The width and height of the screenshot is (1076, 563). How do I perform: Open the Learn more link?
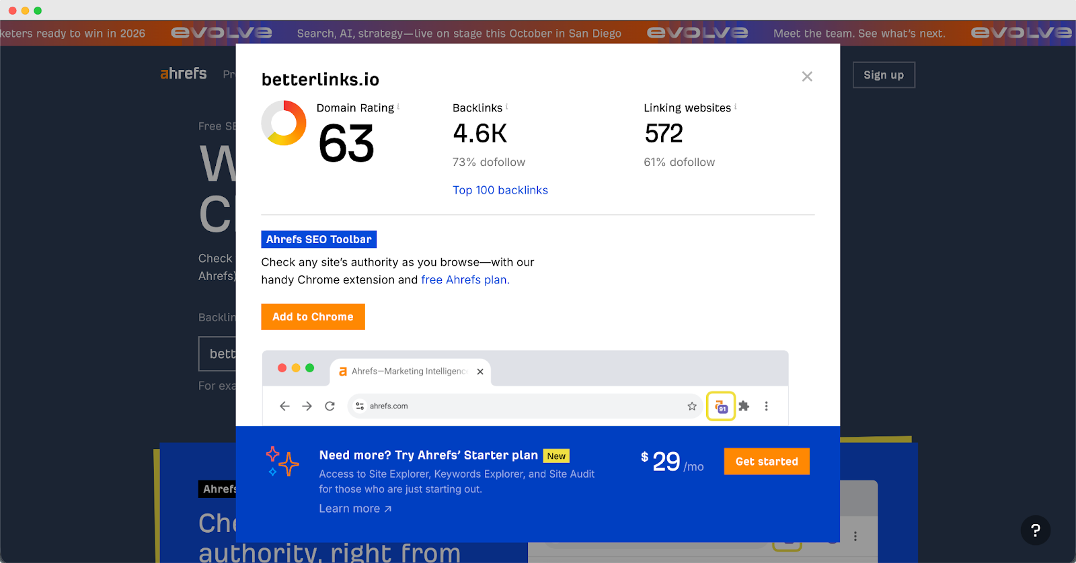[x=355, y=509]
